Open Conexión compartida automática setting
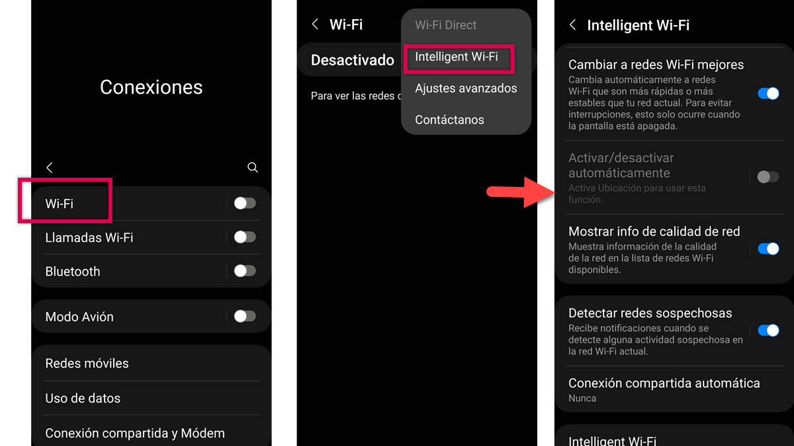This screenshot has height=446, width=794. point(674,390)
